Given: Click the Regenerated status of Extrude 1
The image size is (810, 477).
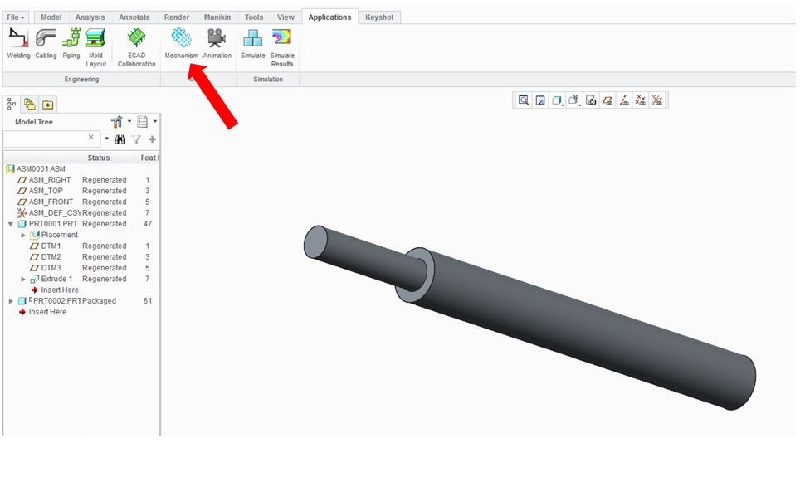Looking at the screenshot, I should pos(105,279).
